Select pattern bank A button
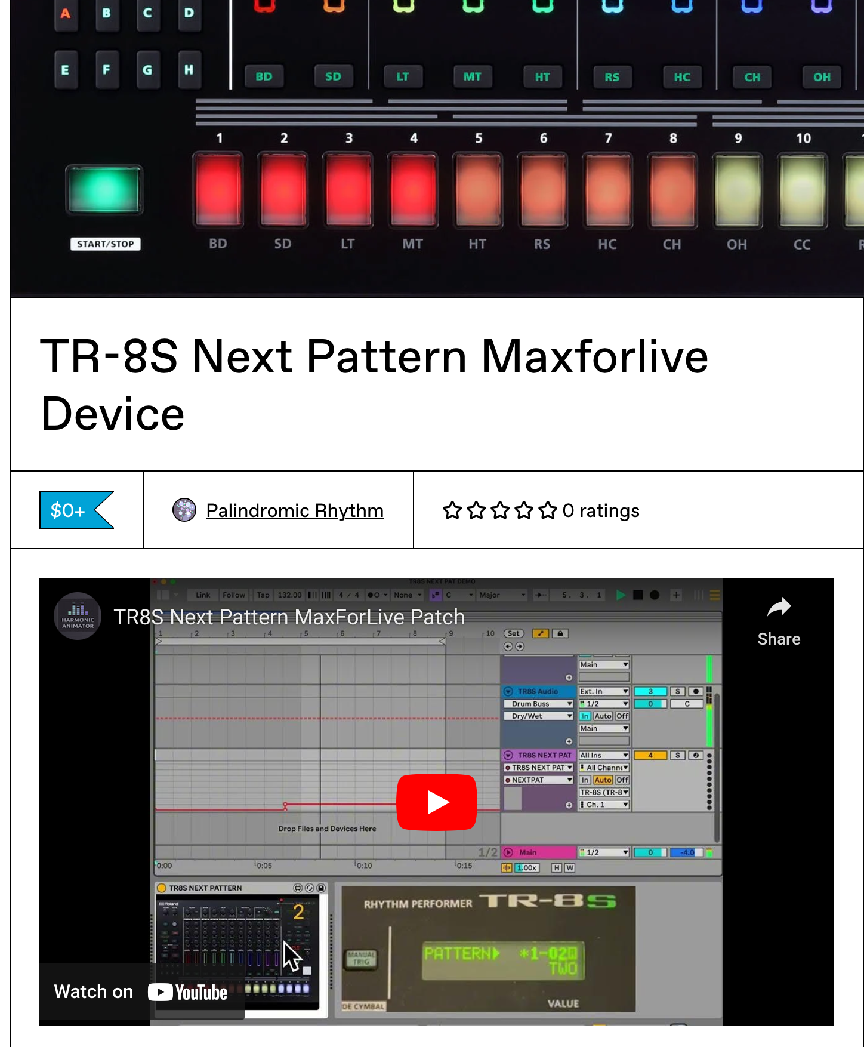The image size is (864, 1047). click(x=66, y=13)
